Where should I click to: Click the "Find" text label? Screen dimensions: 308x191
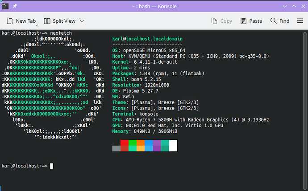tap(284, 21)
